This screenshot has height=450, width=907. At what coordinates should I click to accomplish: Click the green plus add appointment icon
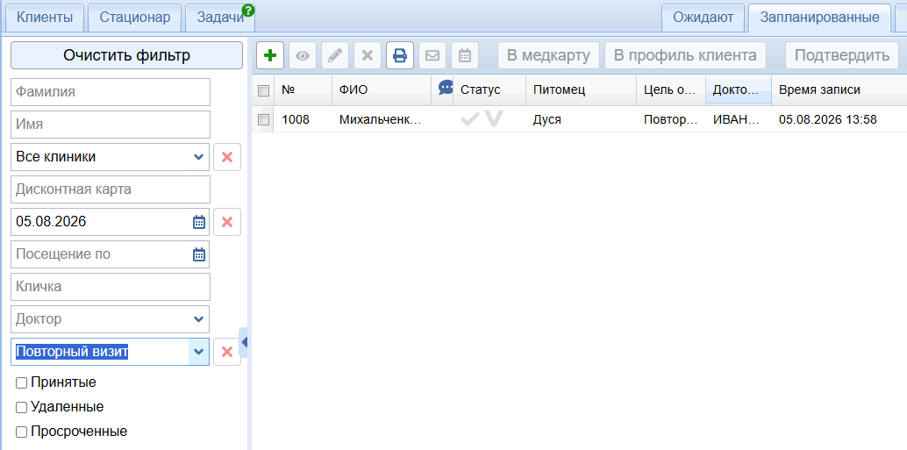pyautogui.click(x=269, y=55)
